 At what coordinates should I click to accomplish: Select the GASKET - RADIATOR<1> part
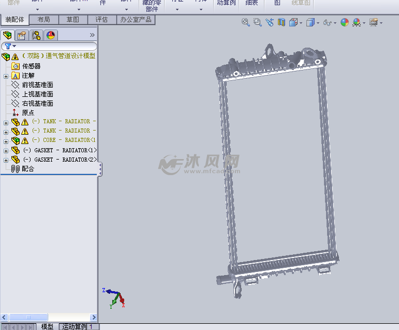point(60,150)
